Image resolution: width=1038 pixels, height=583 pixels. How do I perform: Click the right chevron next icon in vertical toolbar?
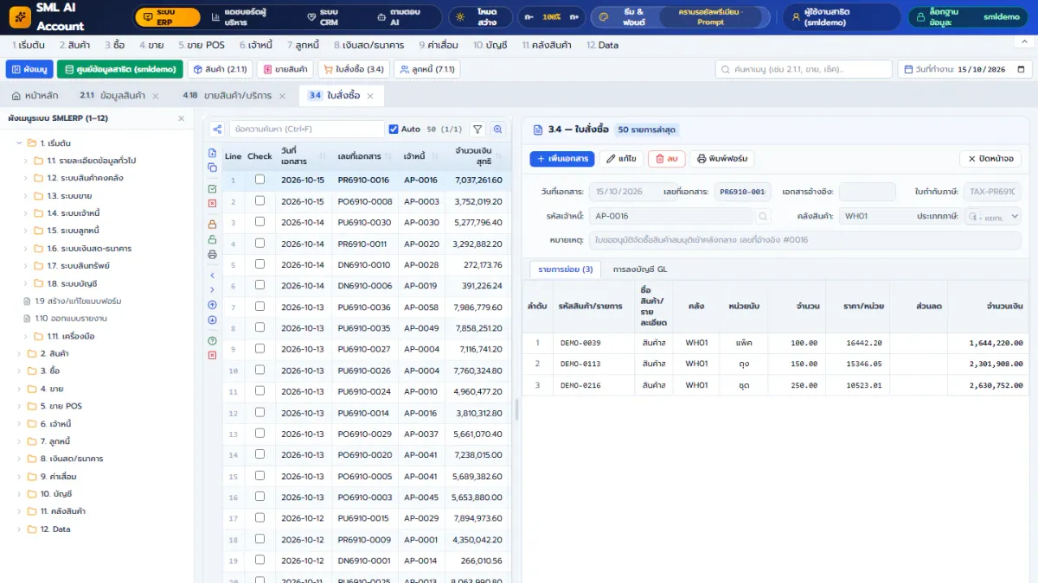pyautogui.click(x=213, y=290)
